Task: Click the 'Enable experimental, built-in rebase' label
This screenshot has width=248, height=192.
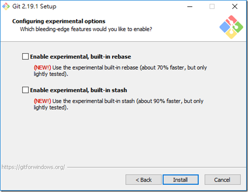Action: [81, 56]
